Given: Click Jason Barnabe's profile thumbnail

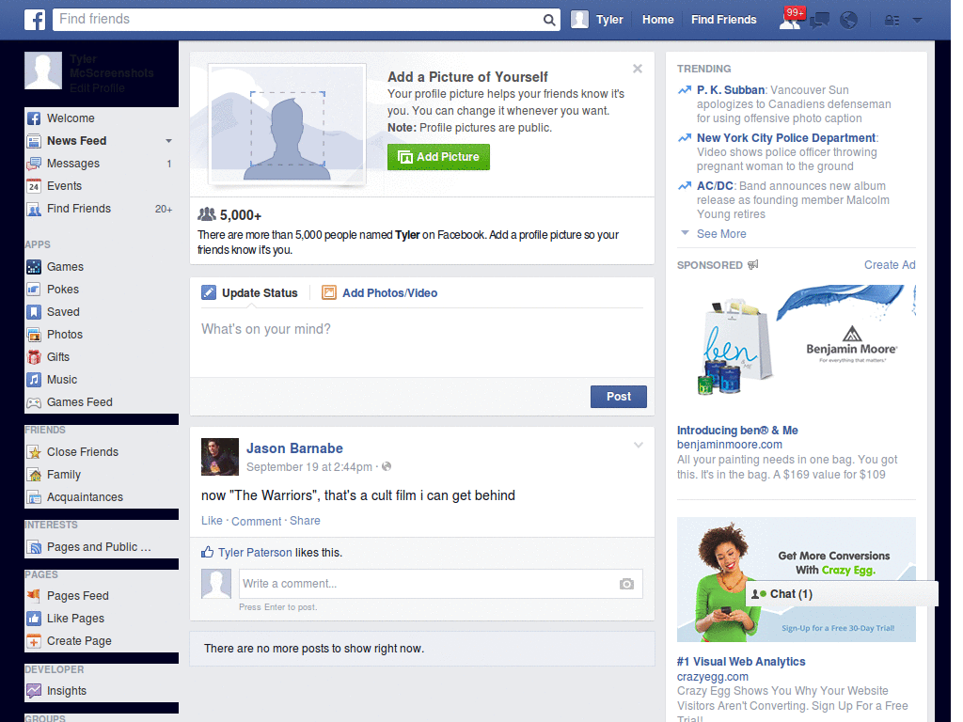Looking at the screenshot, I should coord(220,457).
